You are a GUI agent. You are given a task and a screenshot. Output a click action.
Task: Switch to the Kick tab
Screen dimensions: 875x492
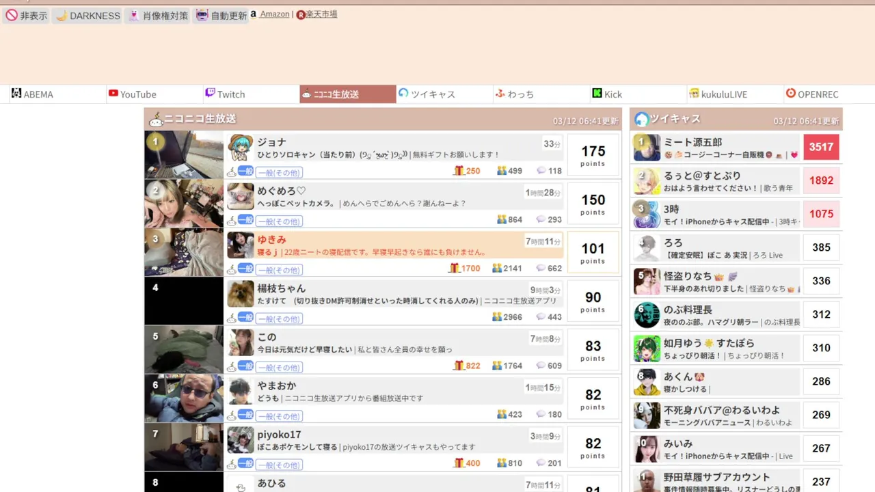(638, 94)
